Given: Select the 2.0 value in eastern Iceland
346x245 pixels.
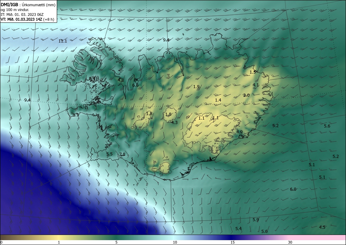Looking at the screenshot, I should (x=246, y=95).
